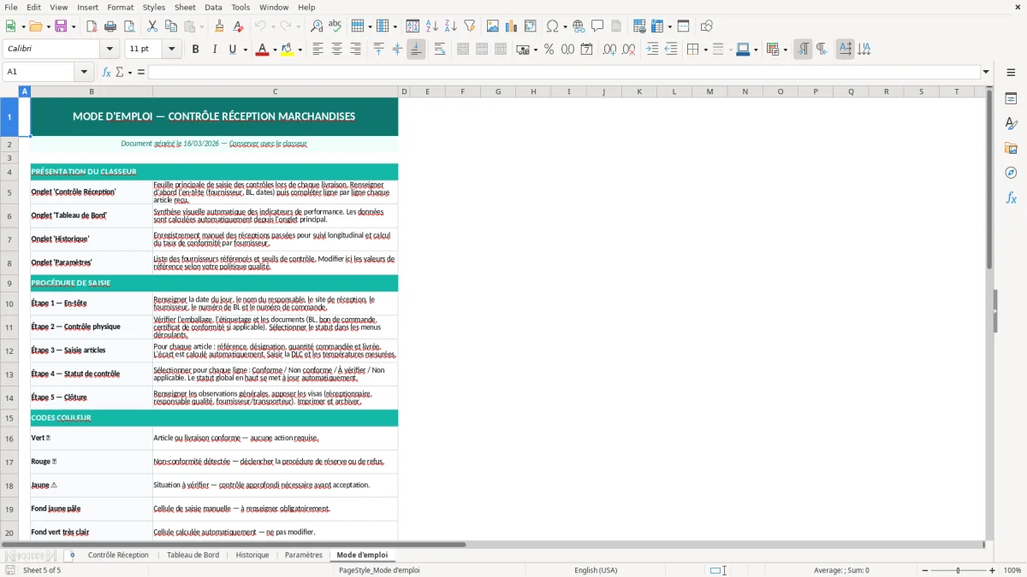Toggle Align Left

pyautogui.click(x=318, y=50)
